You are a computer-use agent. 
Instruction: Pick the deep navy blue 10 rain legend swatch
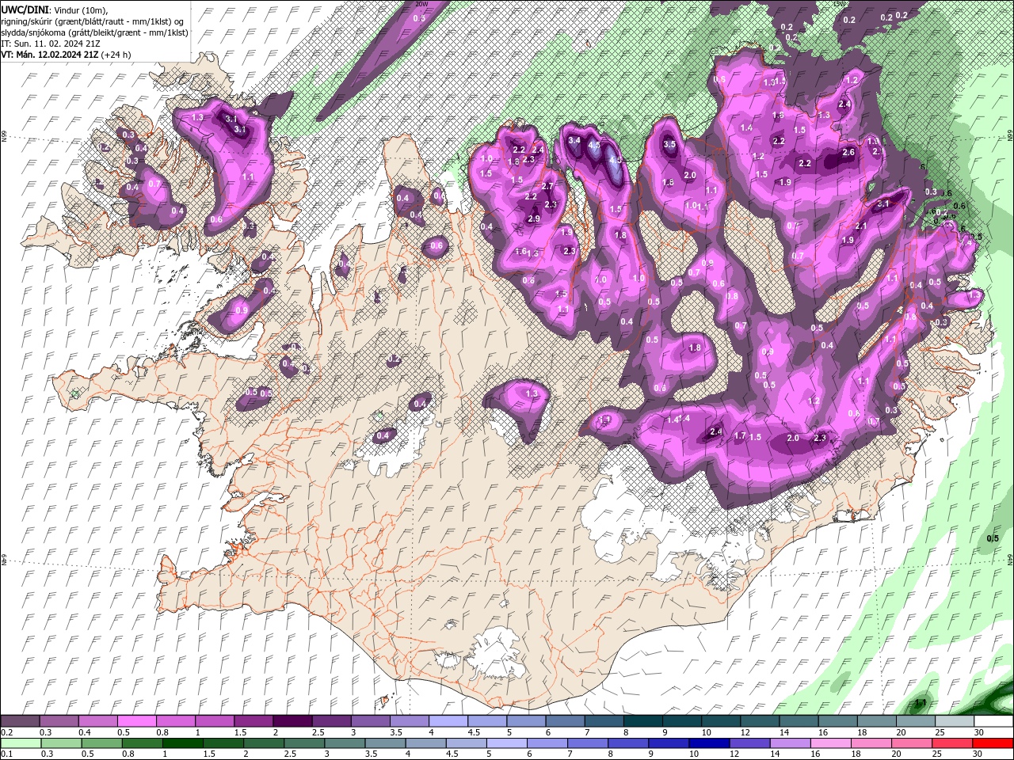(x=708, y=743)
